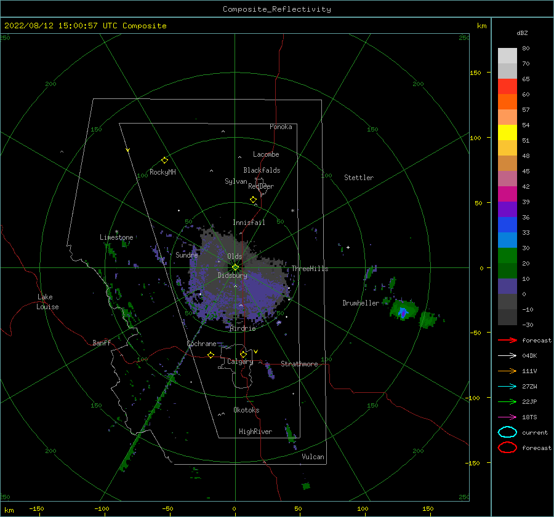Click the Banff label
The width and height of the screenshot is (554, 517).
102,342
